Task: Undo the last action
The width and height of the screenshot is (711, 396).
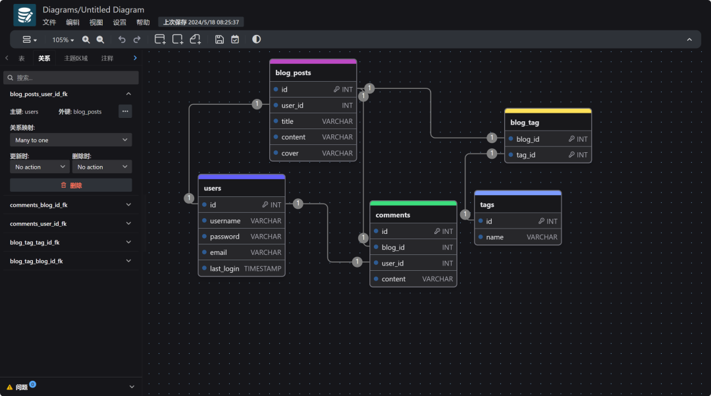Action: point(122,40)
